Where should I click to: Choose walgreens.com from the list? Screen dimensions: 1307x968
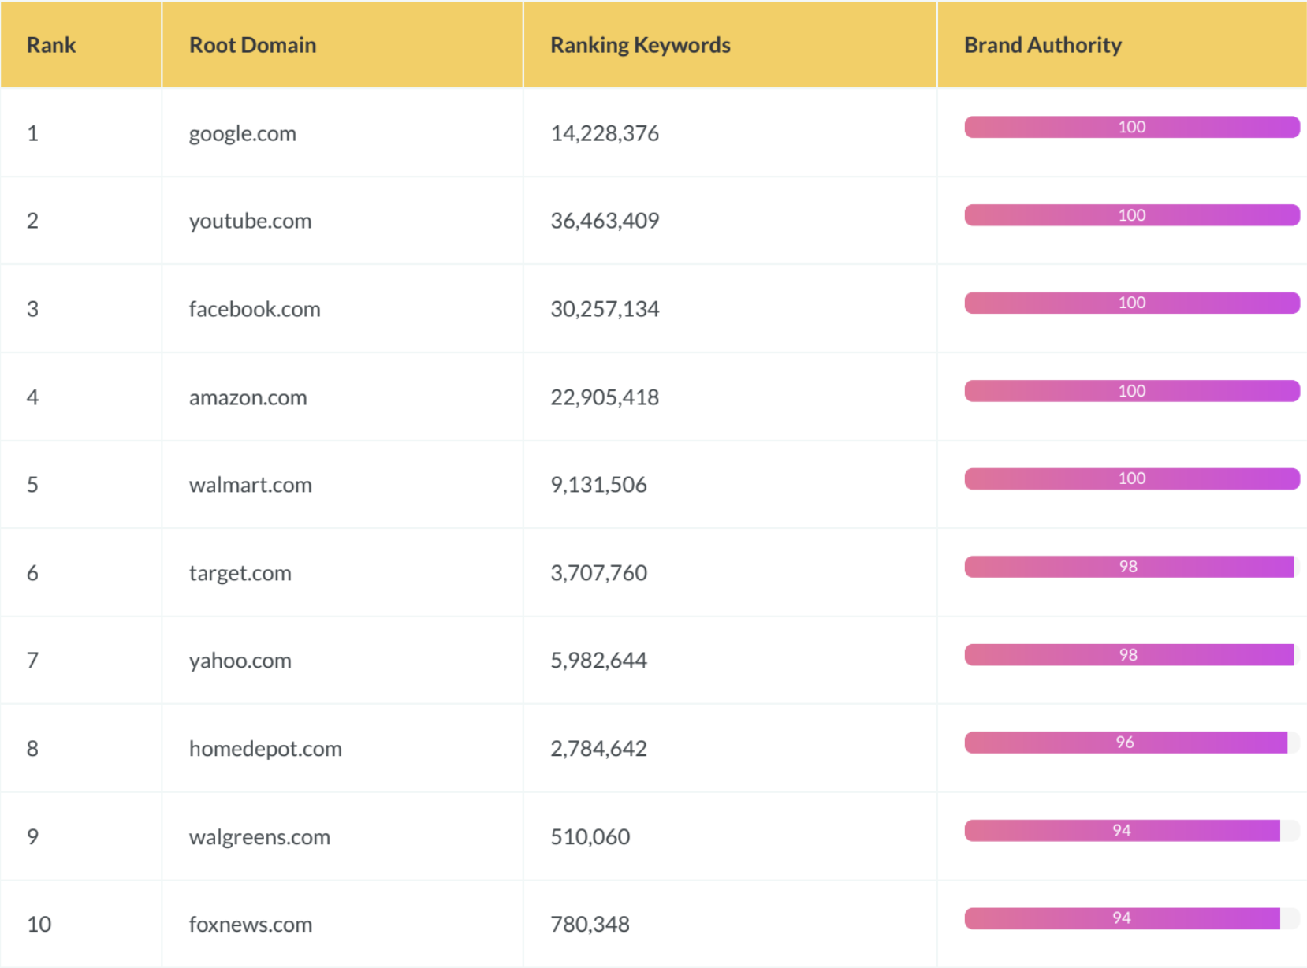click(259, 837)
